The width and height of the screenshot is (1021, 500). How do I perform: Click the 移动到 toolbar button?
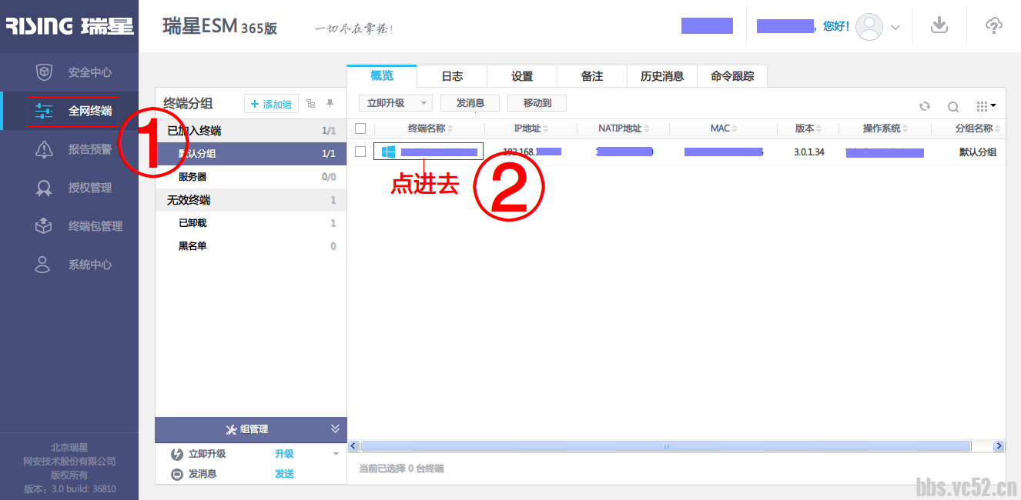click(537, 103)
